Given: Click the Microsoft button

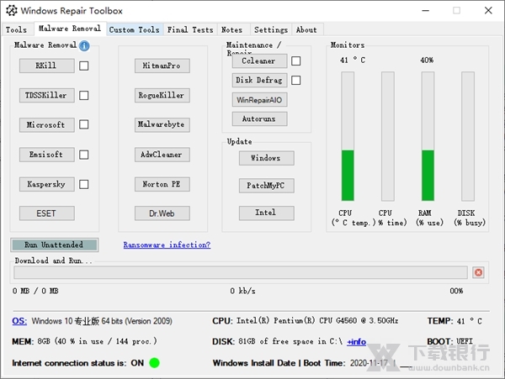Looking at the screenshot, I should [x=47, y=124].
